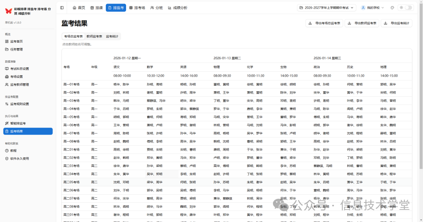423x222 pixels.
Task: Toggle the dark mode switch
Action: coord(409,8)
